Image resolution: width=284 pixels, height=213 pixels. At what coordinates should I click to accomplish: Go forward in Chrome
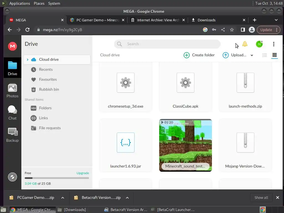click(x=19, y=30)
